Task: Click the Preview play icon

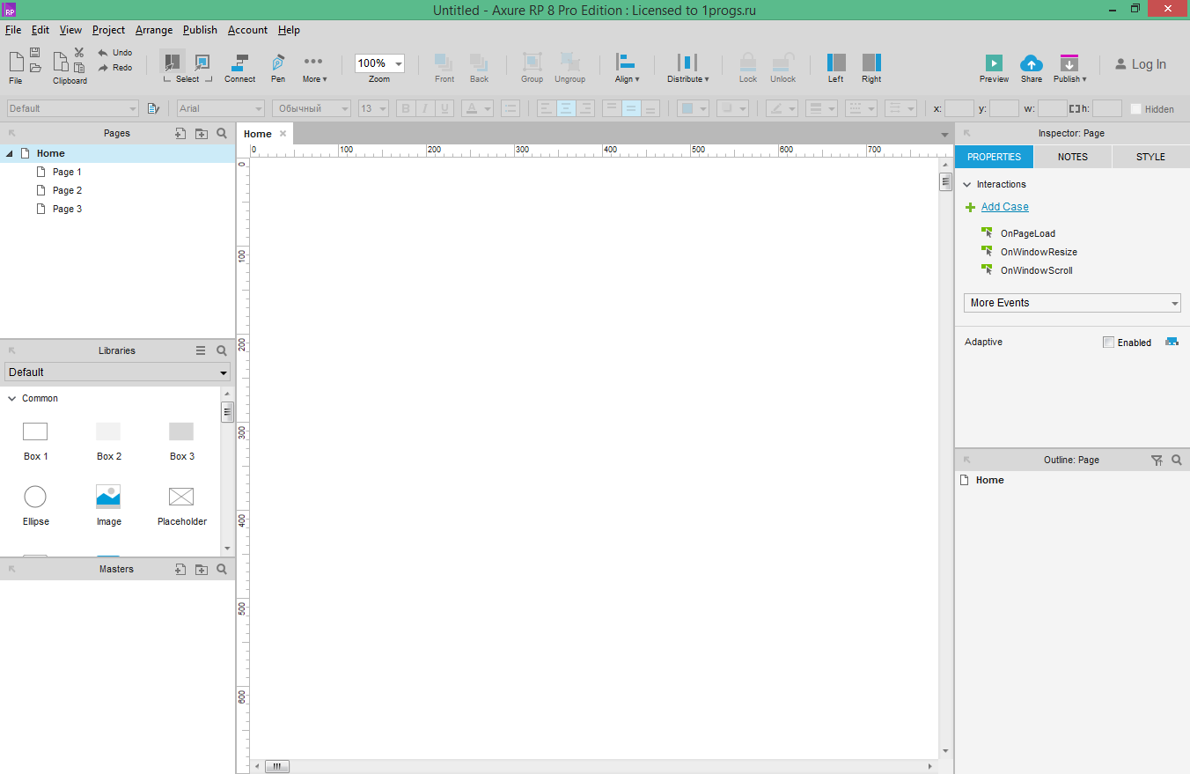Action: pos(994,63)
